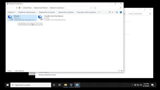This screenshot has height=90, width=160.
Task: Click the address bar location icon
Action: 19,8
